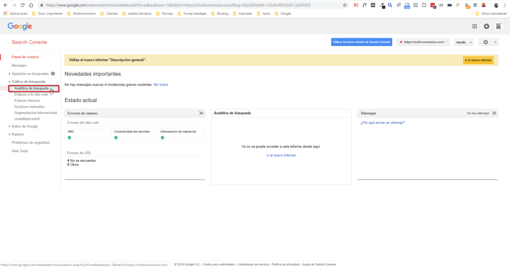Image resolution: width=510 pixels, height=267 pixels.
Task: Open the Google account profile picture
Action: pos(498,26)
